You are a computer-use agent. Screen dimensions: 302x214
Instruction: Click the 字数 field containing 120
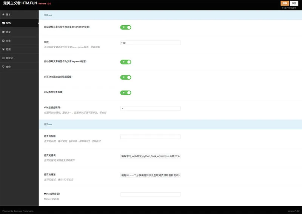[150, 43]
